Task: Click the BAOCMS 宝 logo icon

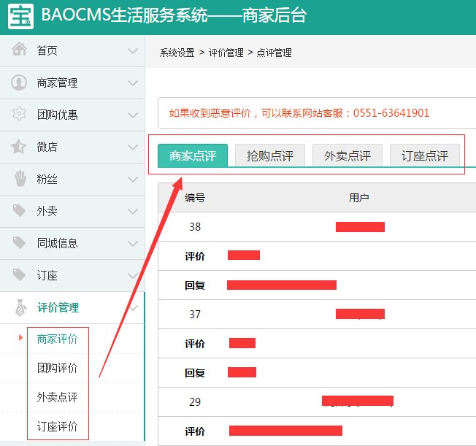Action: pyautogui.click(x=20, y=16)
